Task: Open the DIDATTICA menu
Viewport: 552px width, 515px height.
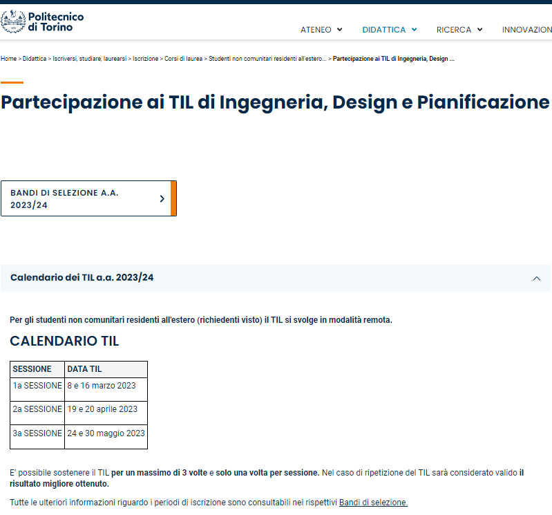Action: point(383,30)
